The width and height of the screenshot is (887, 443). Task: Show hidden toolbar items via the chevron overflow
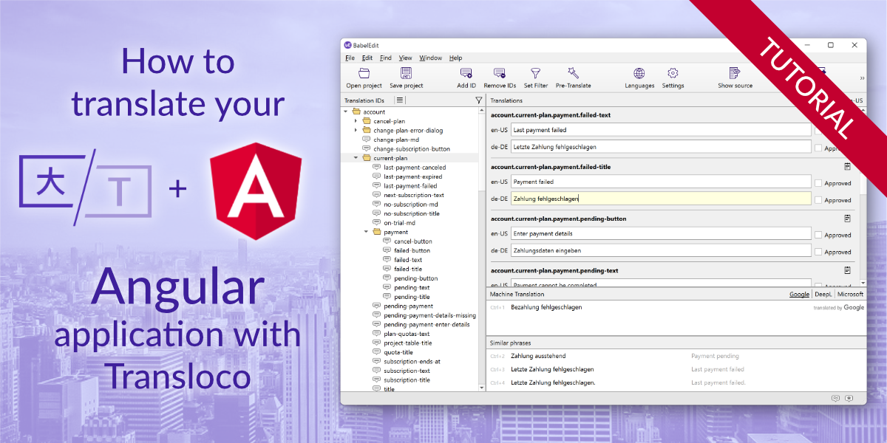coord(861,78)
